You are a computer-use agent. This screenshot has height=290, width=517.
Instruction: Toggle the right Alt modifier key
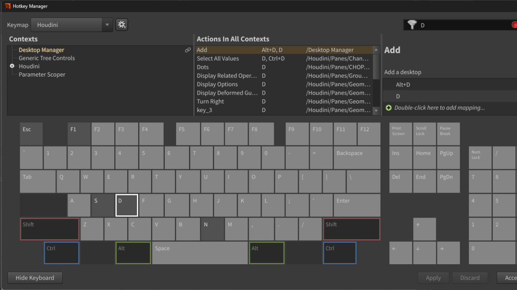[x=267, y=253]
